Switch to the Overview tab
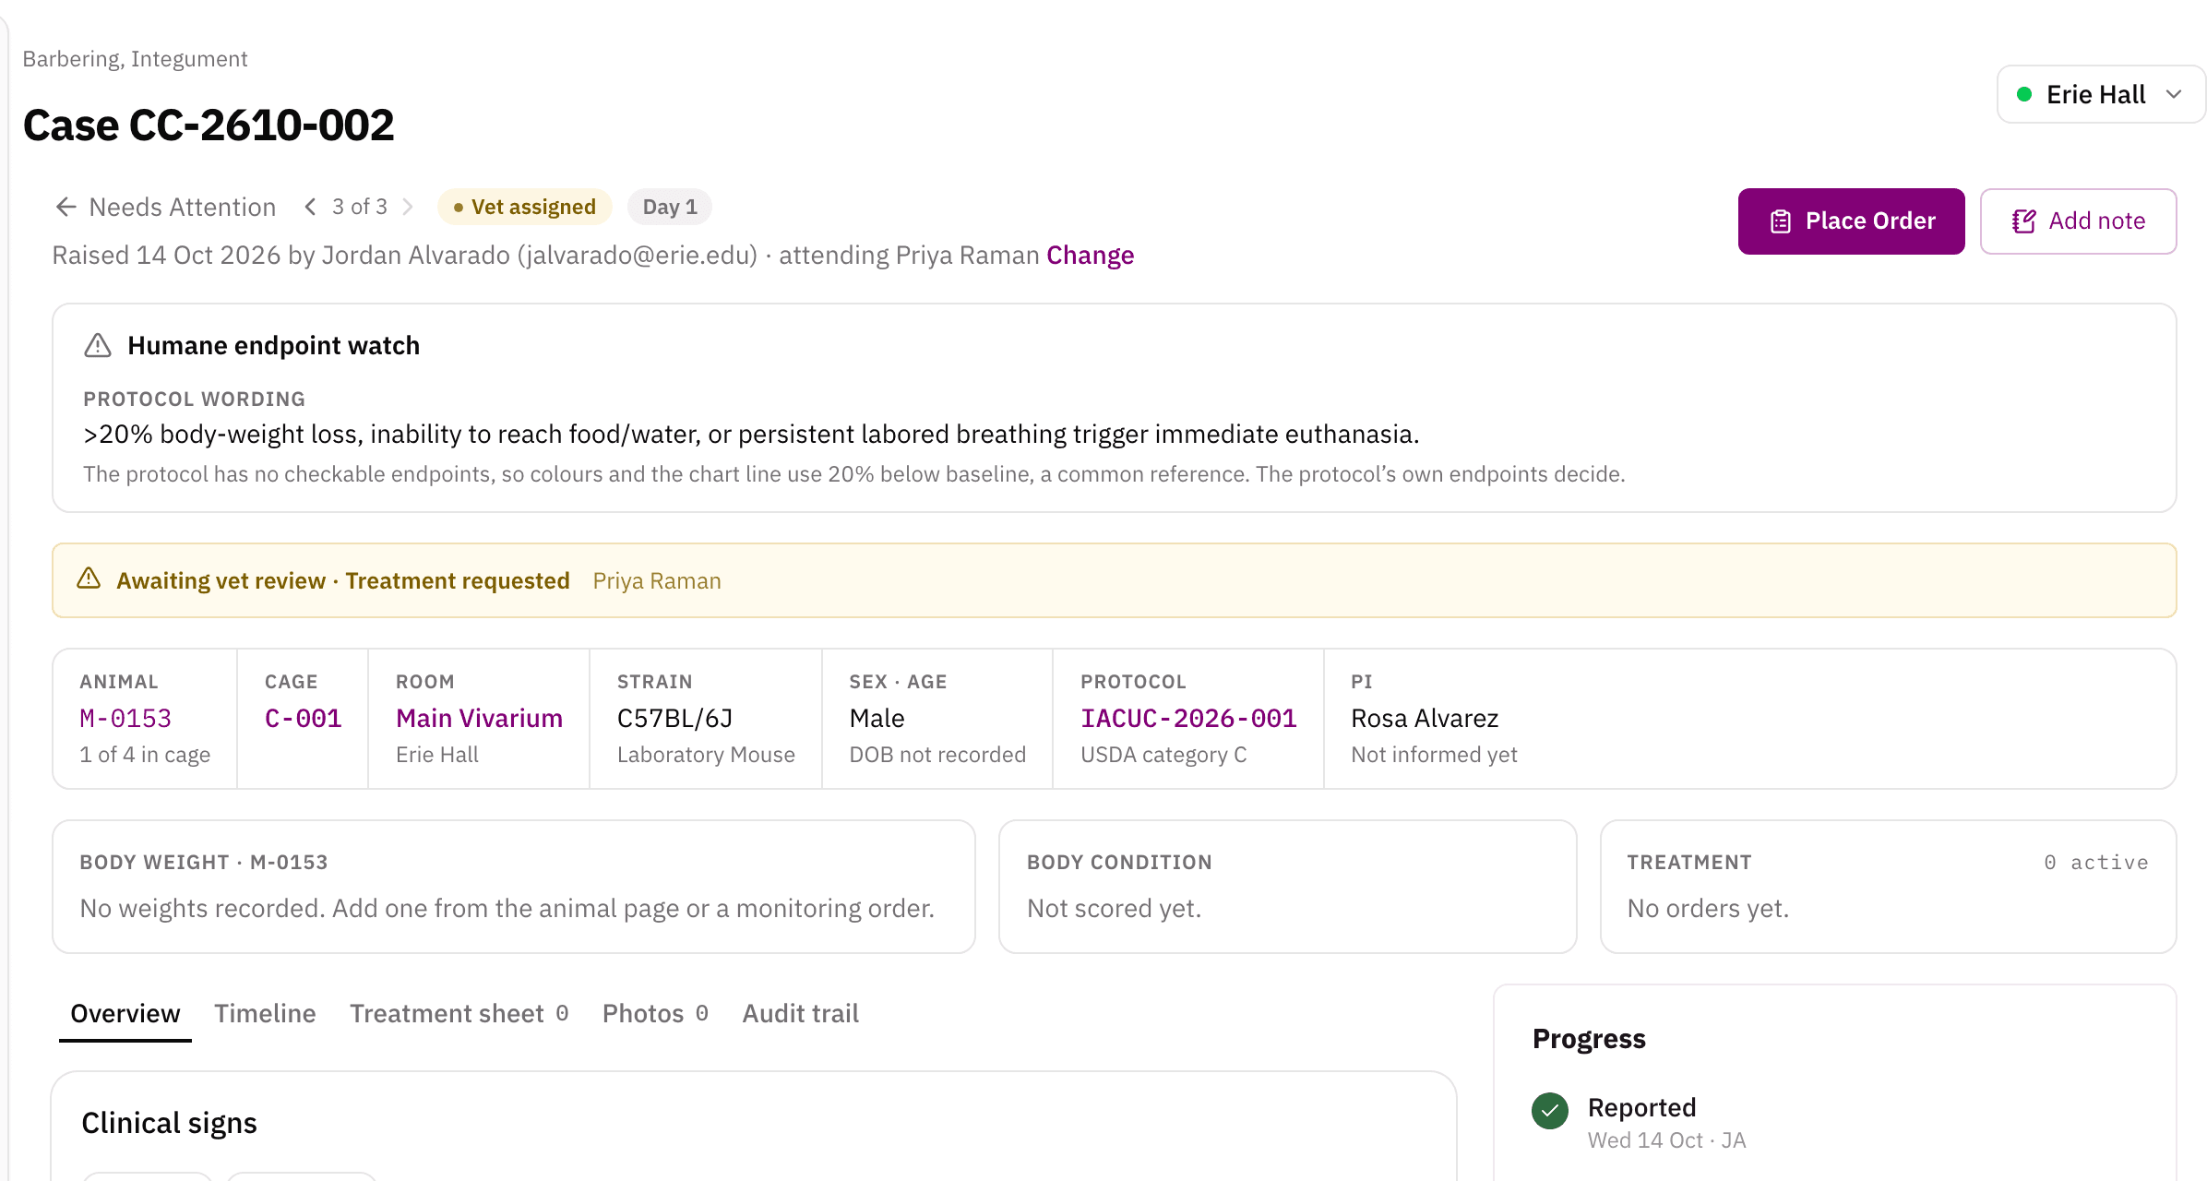 click(125, 1013)
